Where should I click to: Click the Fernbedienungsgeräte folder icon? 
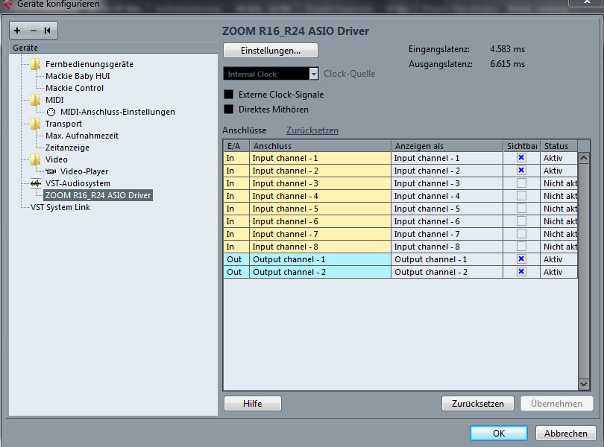pos(36,64)
